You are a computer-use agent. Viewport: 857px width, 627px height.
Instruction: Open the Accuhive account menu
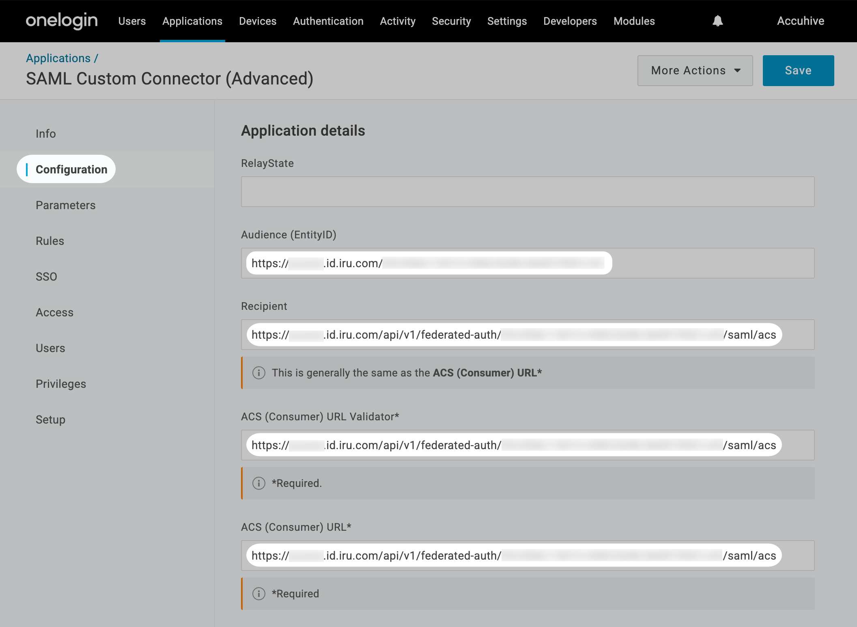click(x=800, y=21)
